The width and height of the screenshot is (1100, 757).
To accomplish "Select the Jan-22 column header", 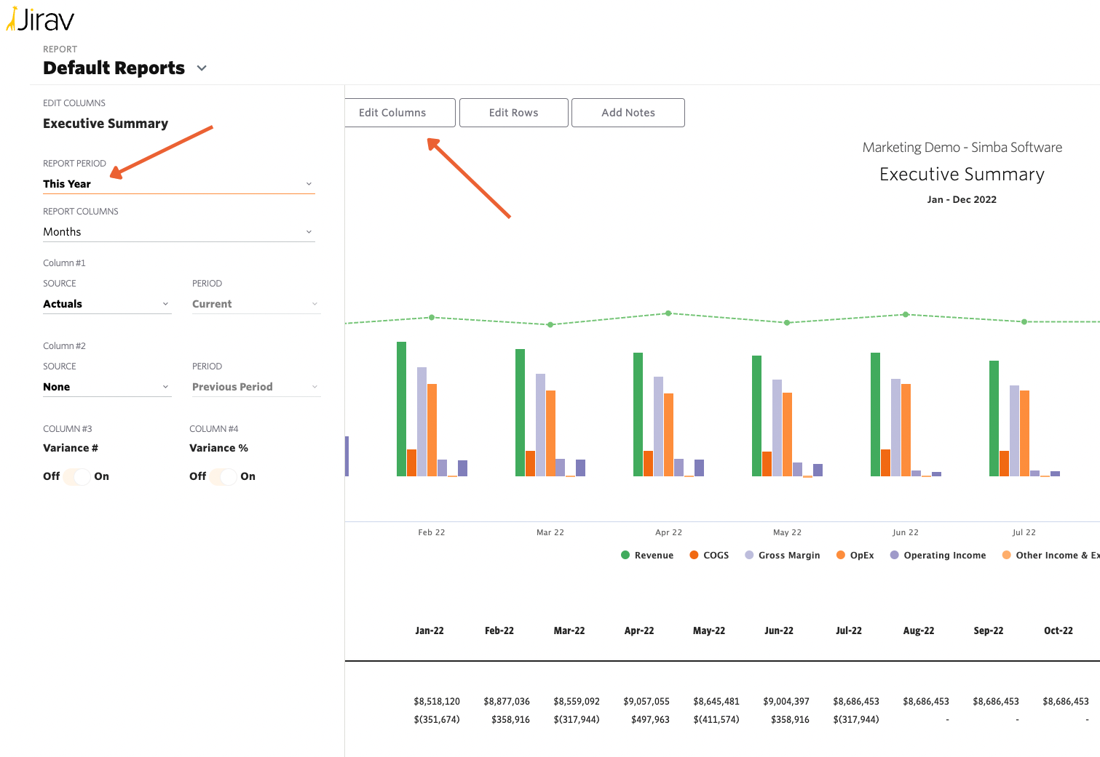I will pos(430,630).
